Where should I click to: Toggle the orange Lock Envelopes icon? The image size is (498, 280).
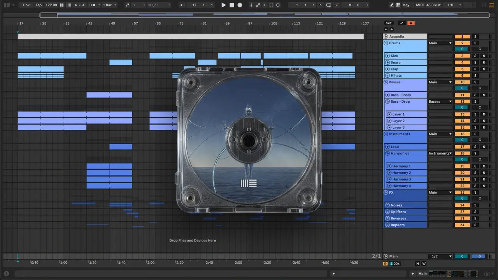[x=411, y=23]
